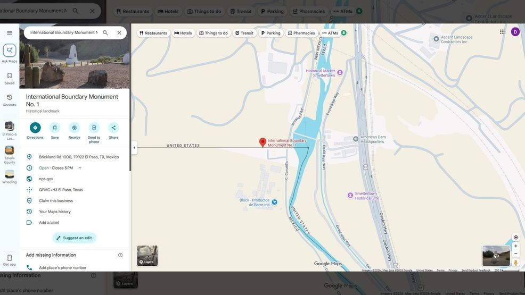Click place photo of monument

click(x=75, y=56)
